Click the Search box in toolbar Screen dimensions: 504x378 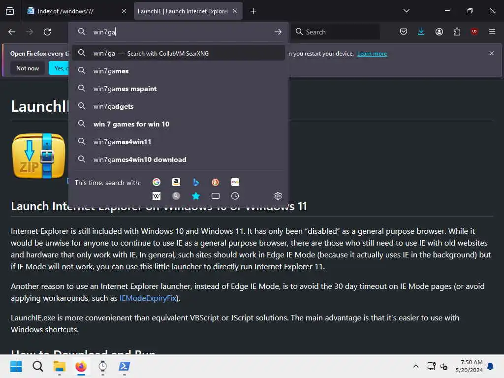tap(336, 32)
